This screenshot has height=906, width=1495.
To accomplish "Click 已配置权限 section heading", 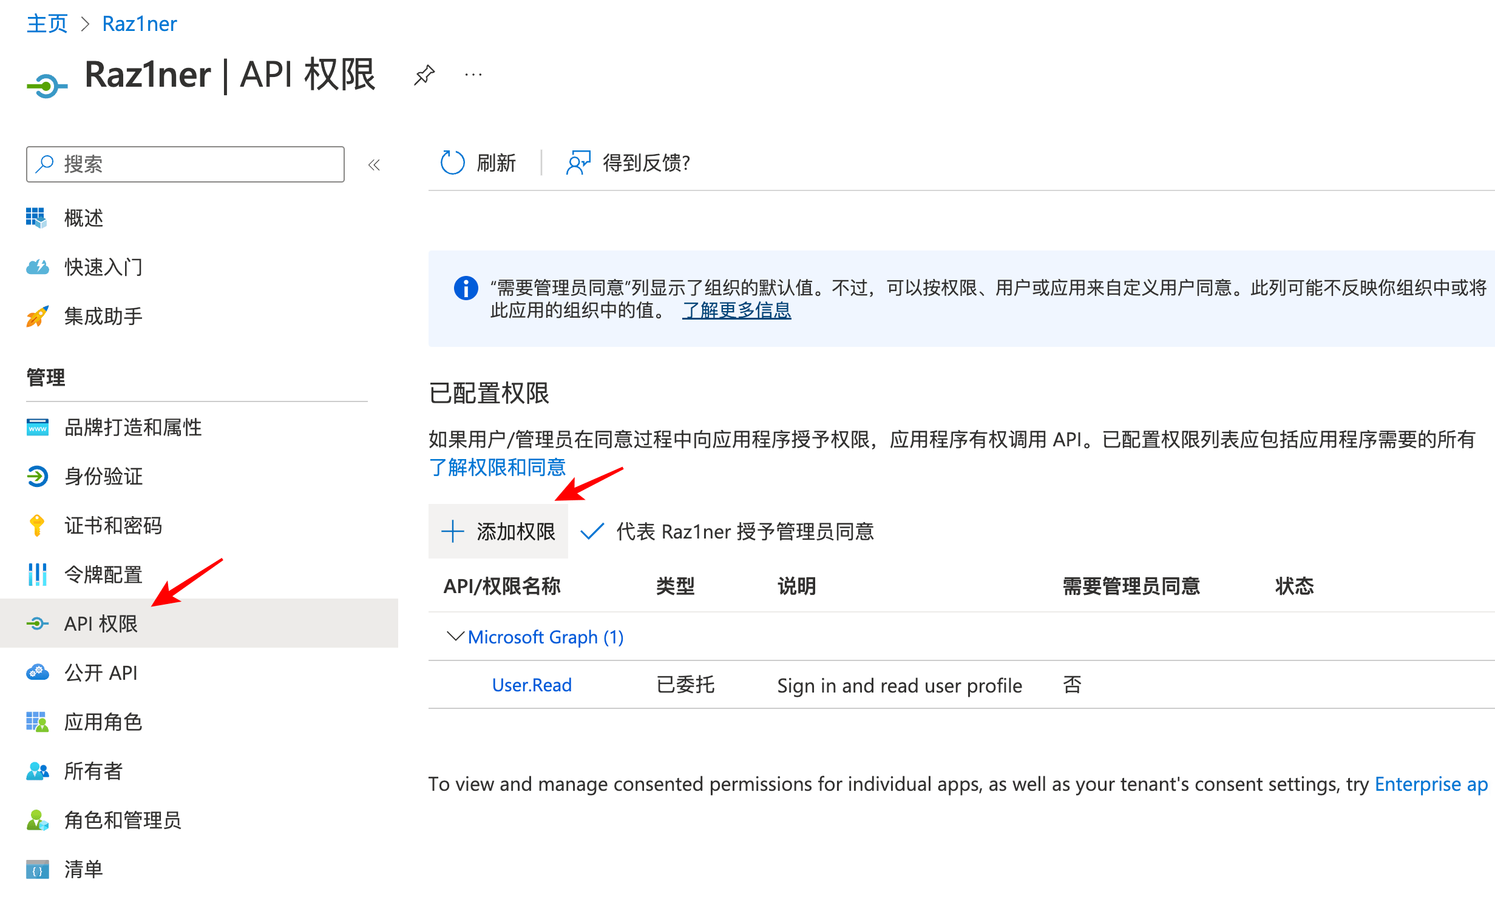I will click(489, 393).
